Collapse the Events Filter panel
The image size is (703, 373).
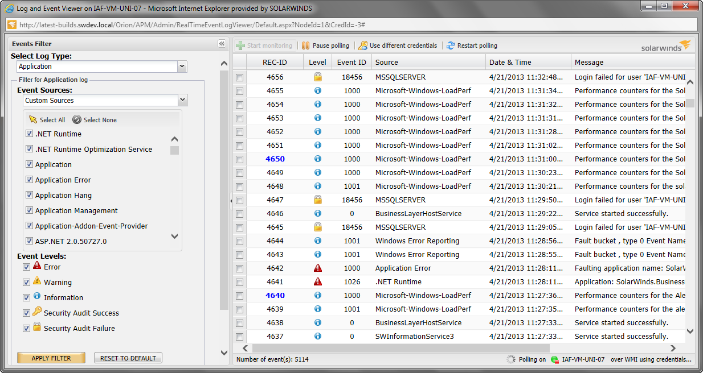222,44
